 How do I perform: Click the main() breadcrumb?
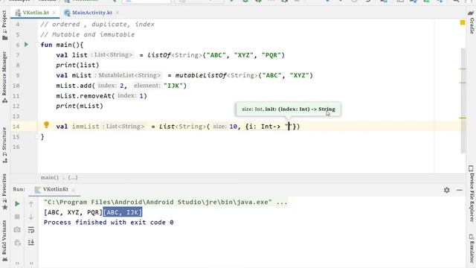point(50,177)
